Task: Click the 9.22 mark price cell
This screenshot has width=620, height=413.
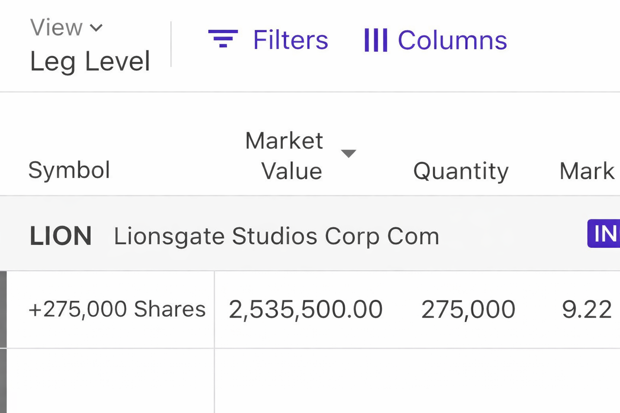Action: [x=587, y=309]
